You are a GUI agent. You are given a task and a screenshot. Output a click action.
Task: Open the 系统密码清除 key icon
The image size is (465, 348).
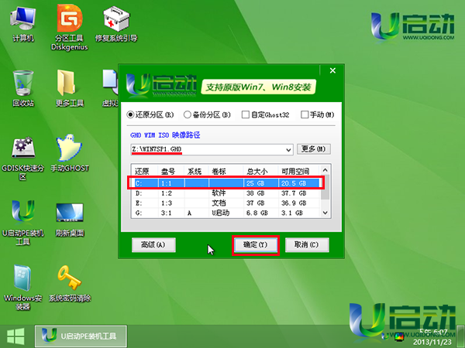coord(70,278)
